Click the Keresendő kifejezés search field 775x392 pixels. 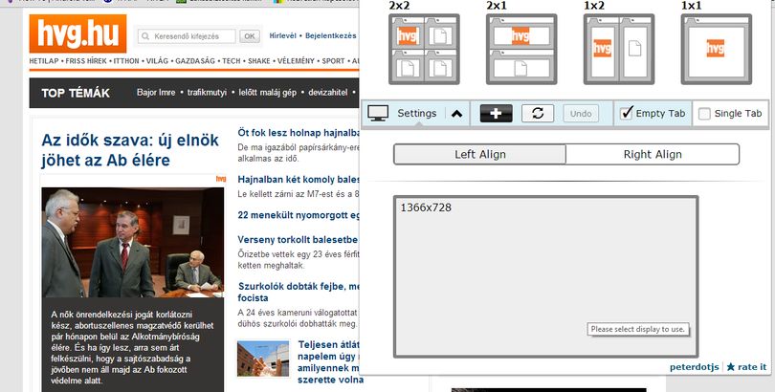pos(187,36)
